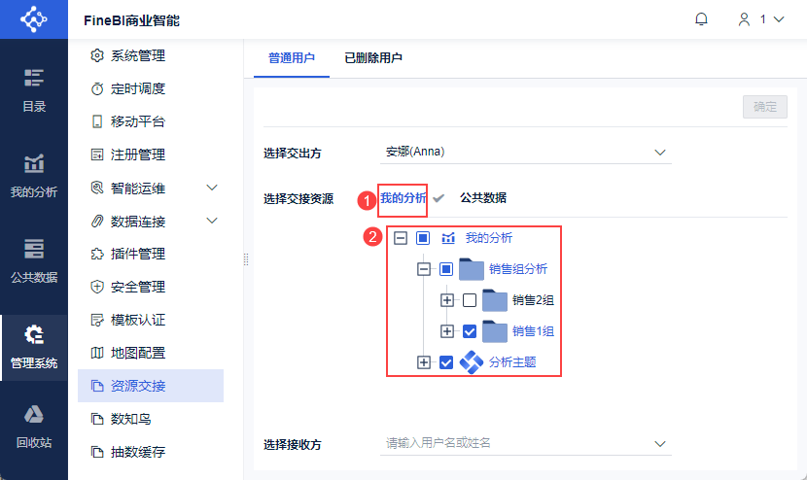Collapse the 销售组分析 folder node
Viewport: 807px width, 480px height.
click(x=424, y=269)
